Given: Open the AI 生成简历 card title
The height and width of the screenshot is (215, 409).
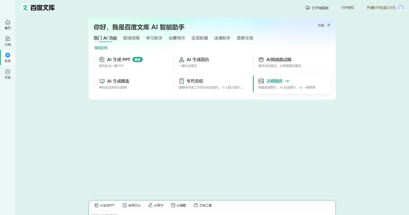Looking at the screenshot, I should [198, 60].
